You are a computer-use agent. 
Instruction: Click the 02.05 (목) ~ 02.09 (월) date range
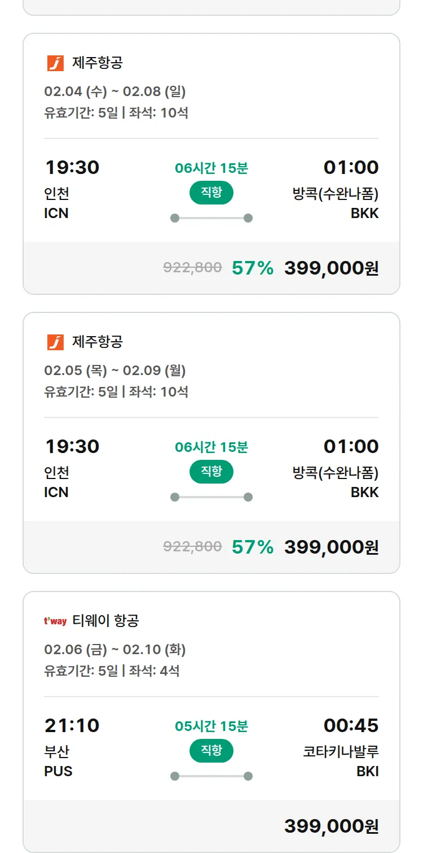coord(115,371)
